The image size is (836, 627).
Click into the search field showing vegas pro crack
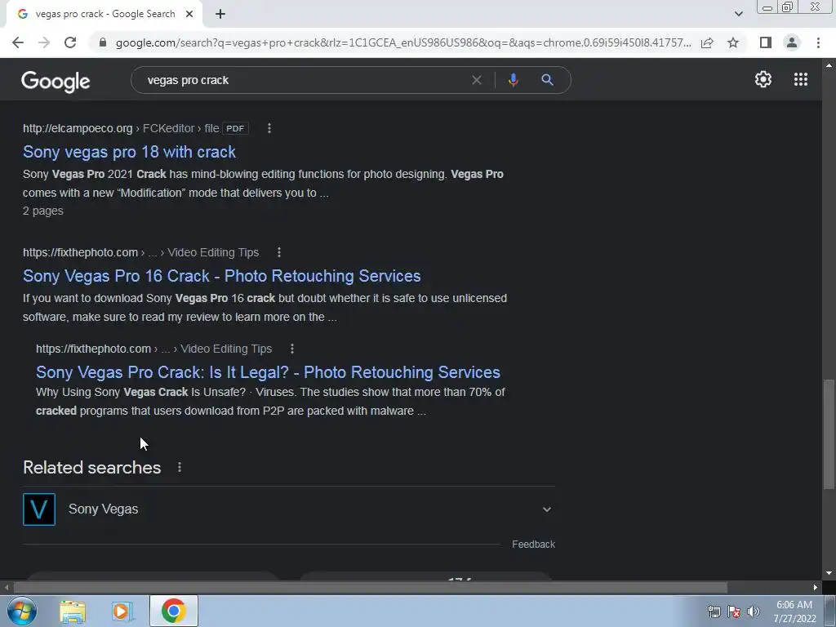[x=304, y=80]
